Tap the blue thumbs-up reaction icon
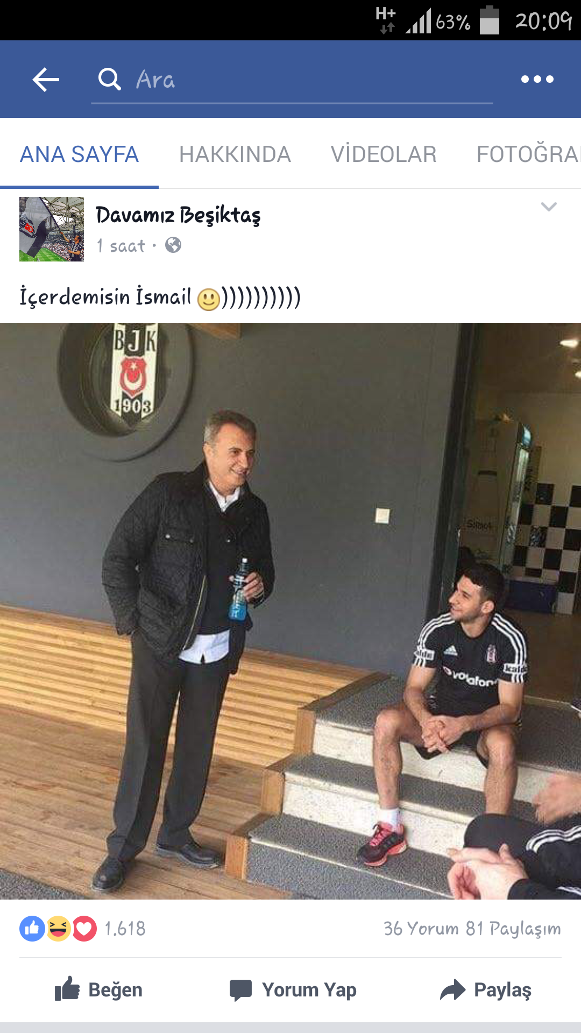581x1033 pixels. tap(32, 929)
